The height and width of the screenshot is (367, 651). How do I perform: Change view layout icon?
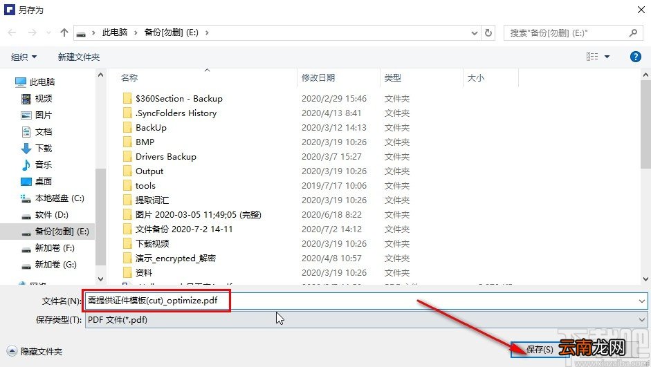coord(592,57)
